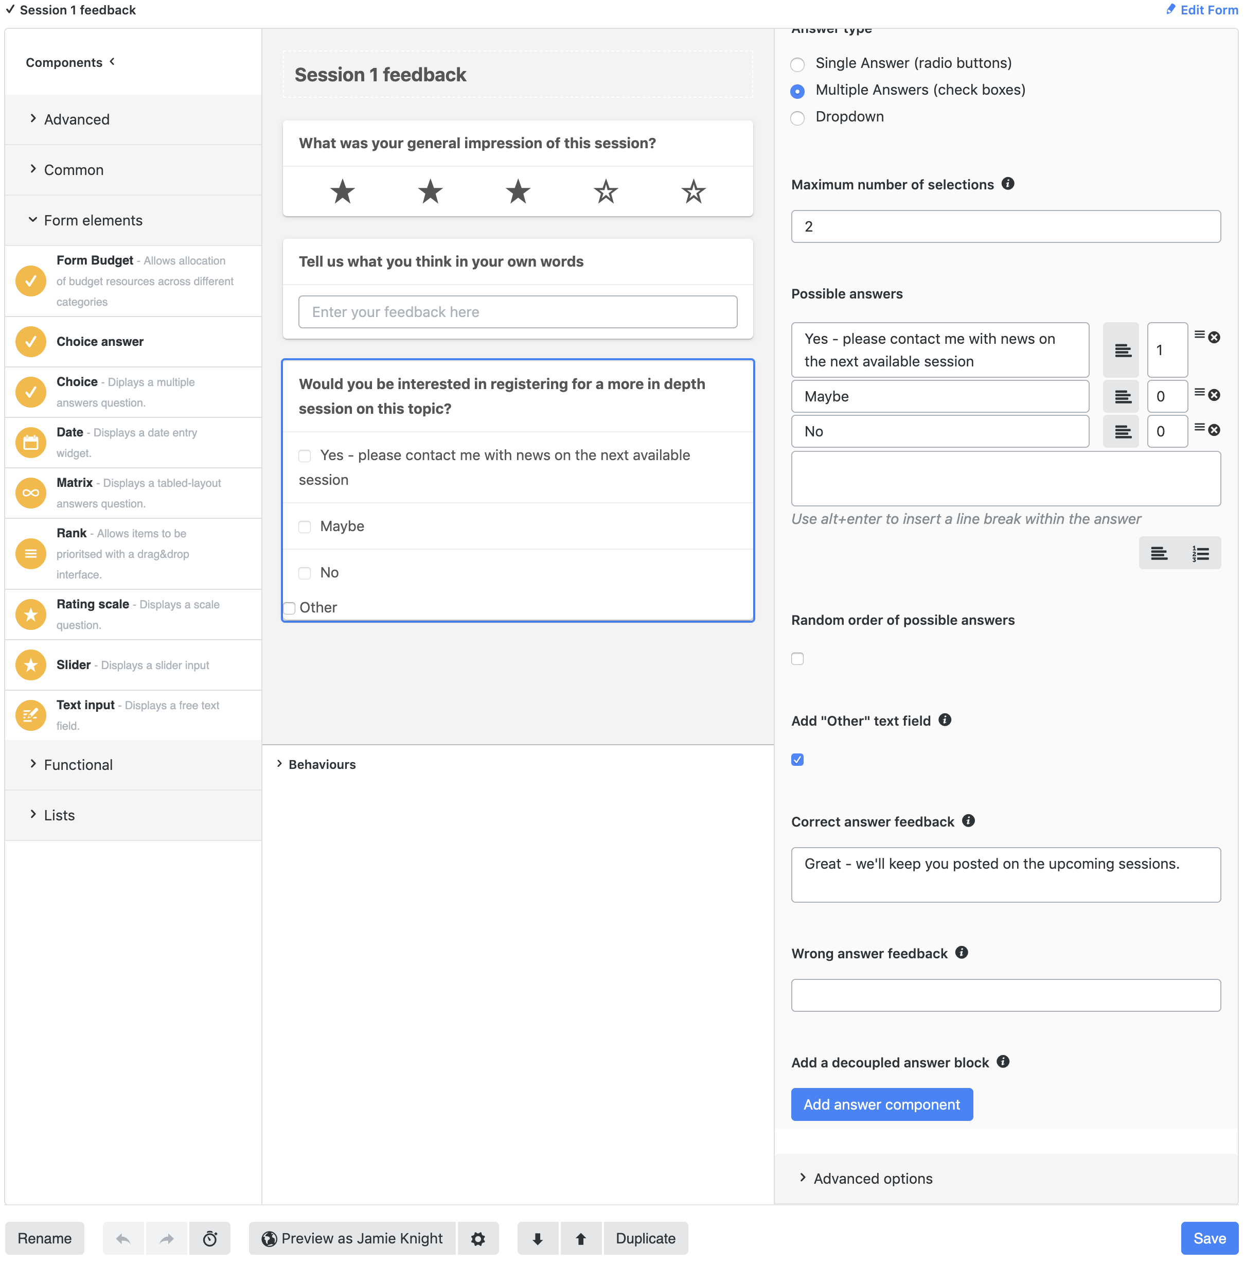Click the redo arrow in bottom toolbar
1244x1264 pixels.
(x=167, y=1238)
